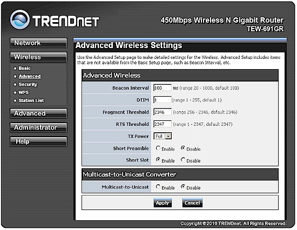Open the WPS page
This screenshot has height=230, width=297.
24,92
